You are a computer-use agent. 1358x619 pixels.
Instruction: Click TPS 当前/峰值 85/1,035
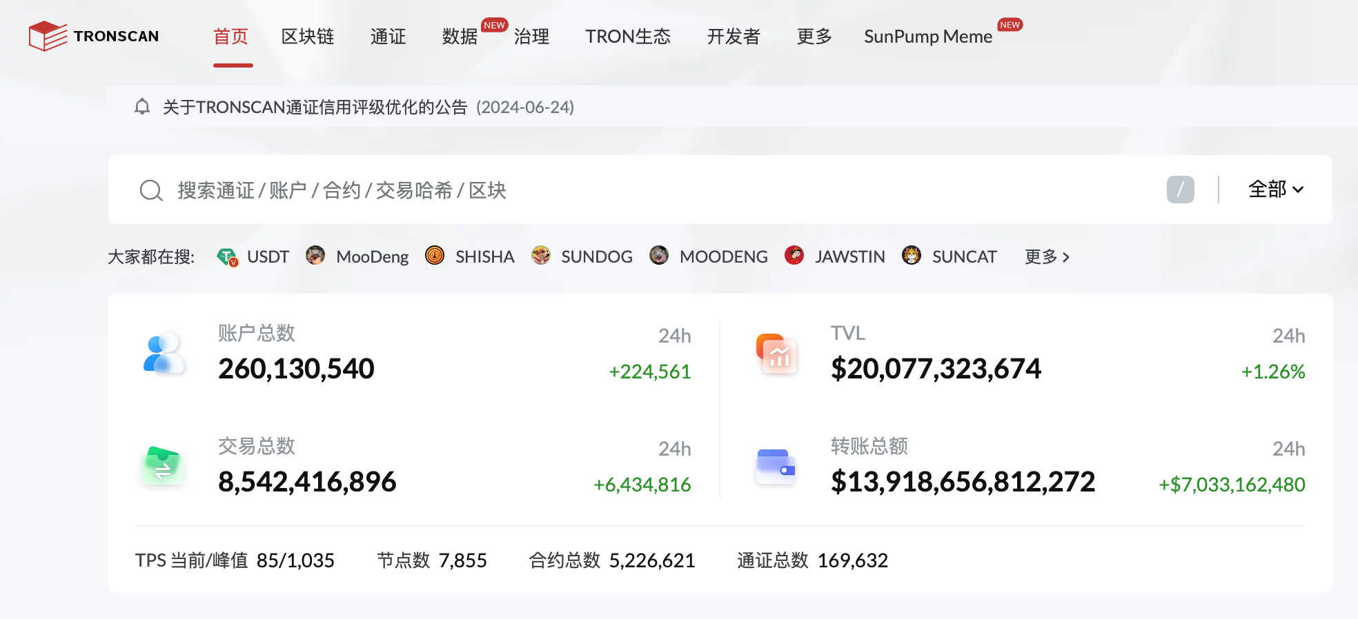click(x=235, y=560)
